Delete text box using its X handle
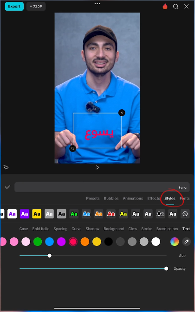The image size is (195, 312). [122, 113]
